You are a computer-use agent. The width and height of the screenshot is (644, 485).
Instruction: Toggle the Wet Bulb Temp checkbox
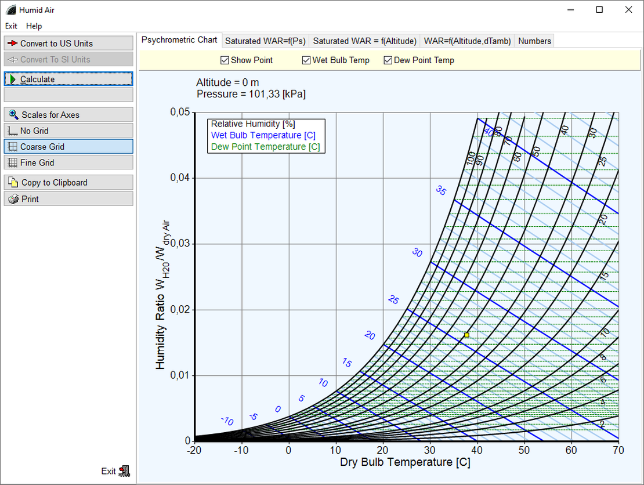(x=306, y=60)
